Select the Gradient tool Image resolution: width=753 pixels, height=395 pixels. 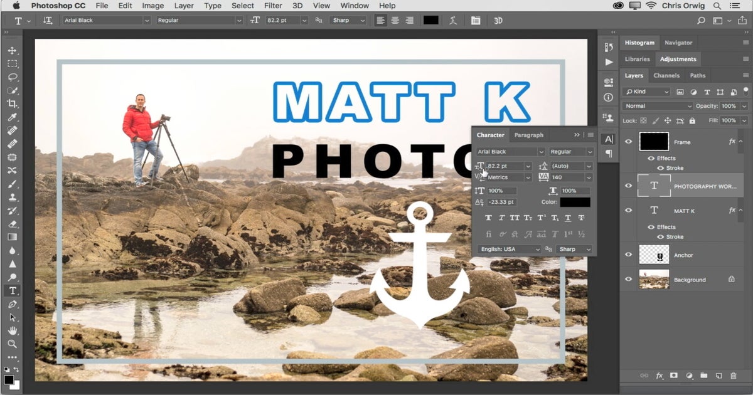click(13, 236)
